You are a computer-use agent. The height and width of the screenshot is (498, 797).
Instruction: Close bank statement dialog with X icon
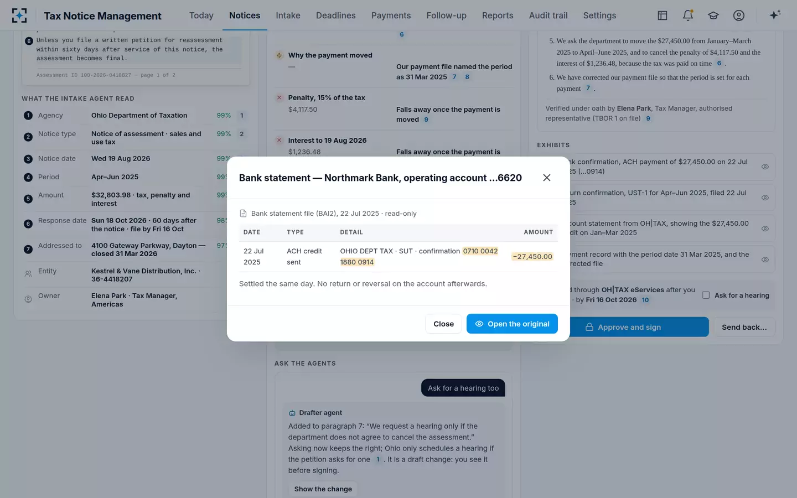click(x=547, y=178)
